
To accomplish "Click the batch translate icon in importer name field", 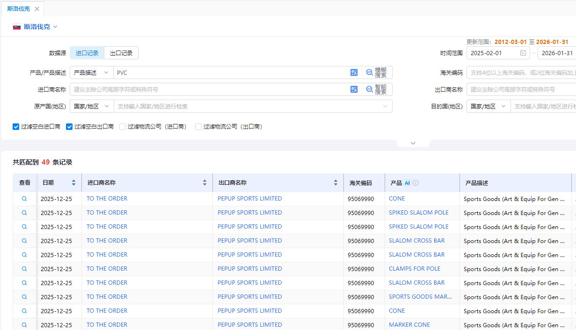I will pos(354,89).
